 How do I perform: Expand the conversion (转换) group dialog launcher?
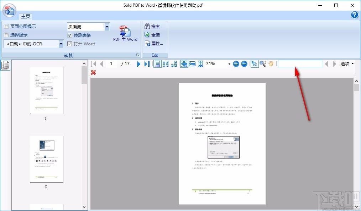138,55
